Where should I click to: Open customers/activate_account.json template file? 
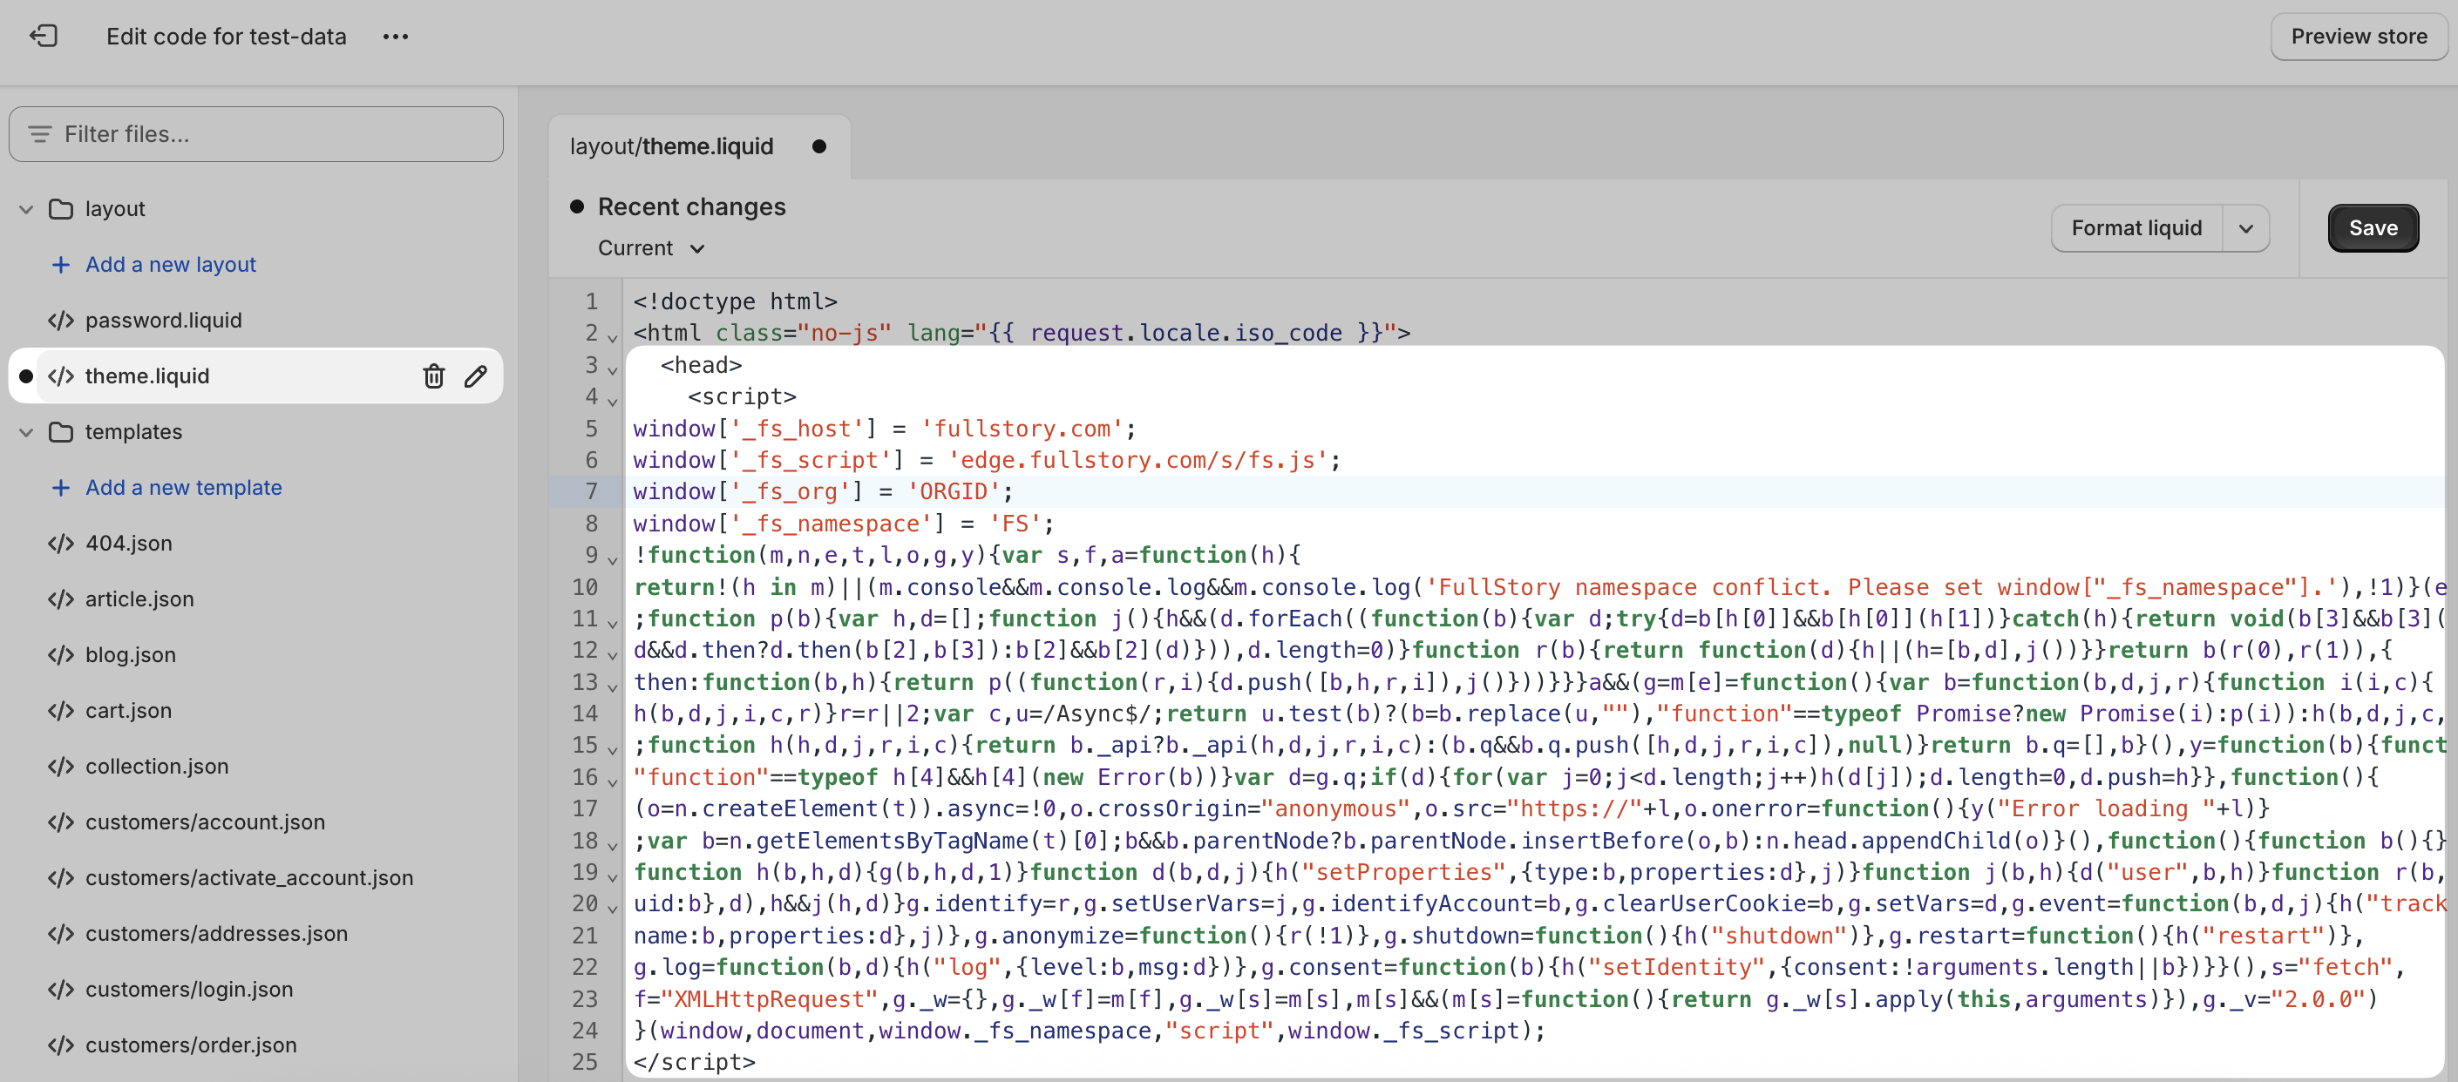pyautogui.click(x=249, y=878)
